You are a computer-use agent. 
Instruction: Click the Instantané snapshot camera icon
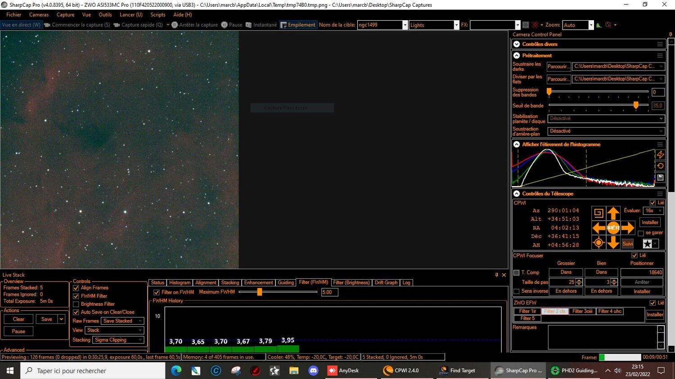(248, 25)
